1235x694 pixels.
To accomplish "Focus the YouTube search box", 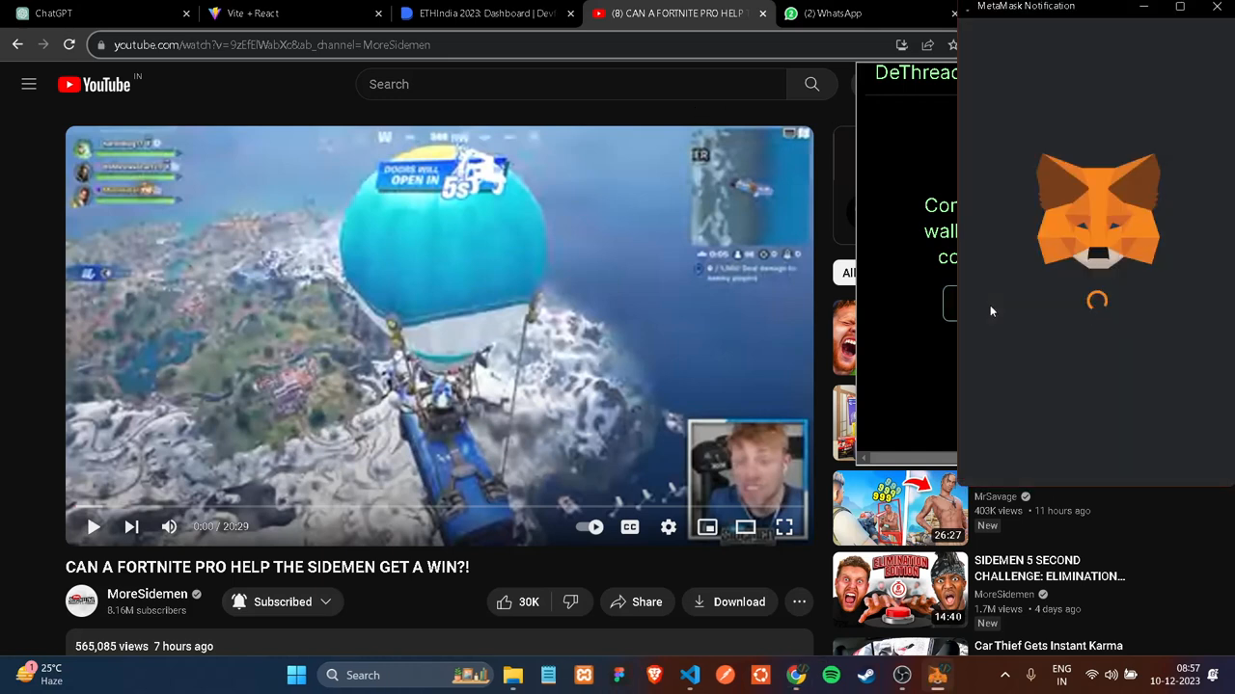I will click(x=571, y=84).
